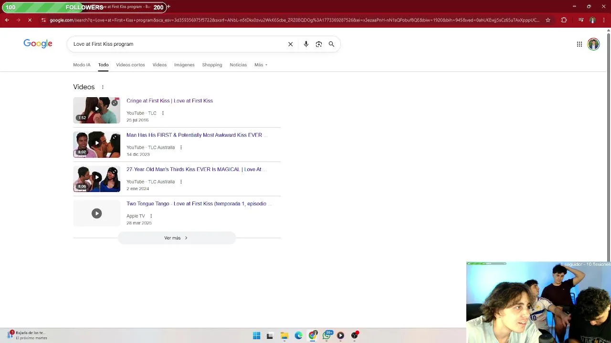Open Task View from the taskbar

click(270, 335)
